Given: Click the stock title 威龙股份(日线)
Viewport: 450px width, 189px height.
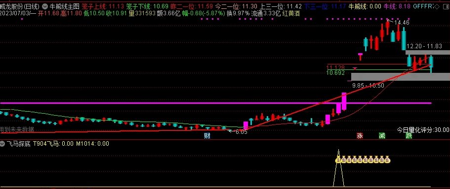Looking at the screenshot, I should click(x=20, y=6).
